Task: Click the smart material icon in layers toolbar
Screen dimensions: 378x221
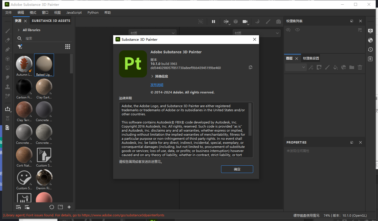Action: coord(344,67)
